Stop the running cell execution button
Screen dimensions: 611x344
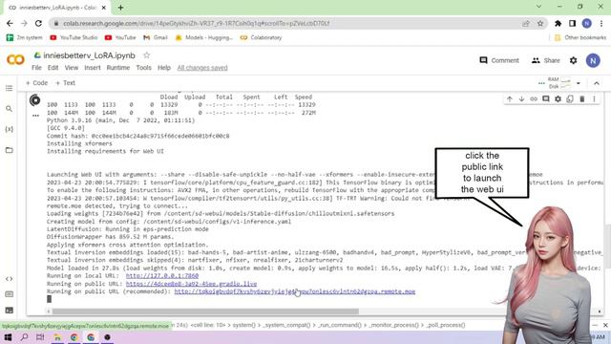35,100
